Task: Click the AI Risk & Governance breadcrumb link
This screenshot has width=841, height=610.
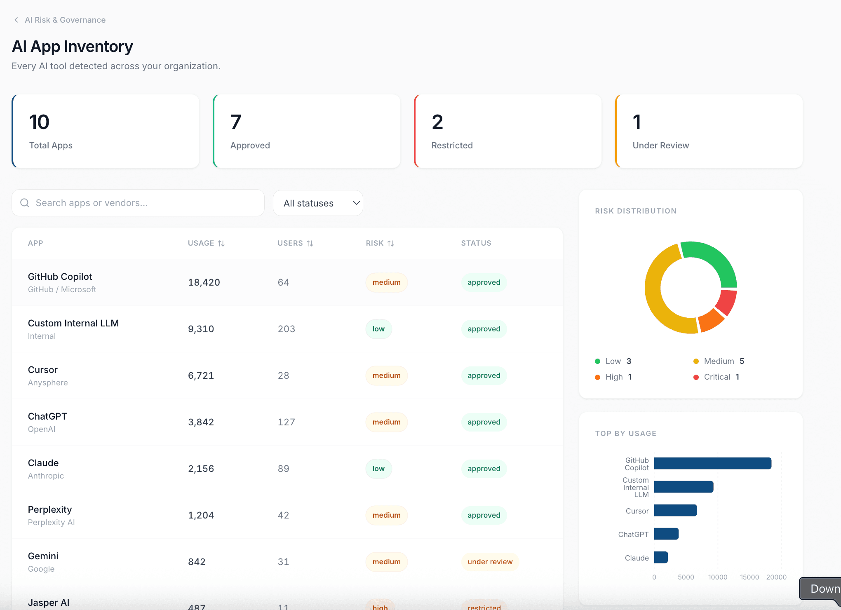Action: (x=65, y=19)
